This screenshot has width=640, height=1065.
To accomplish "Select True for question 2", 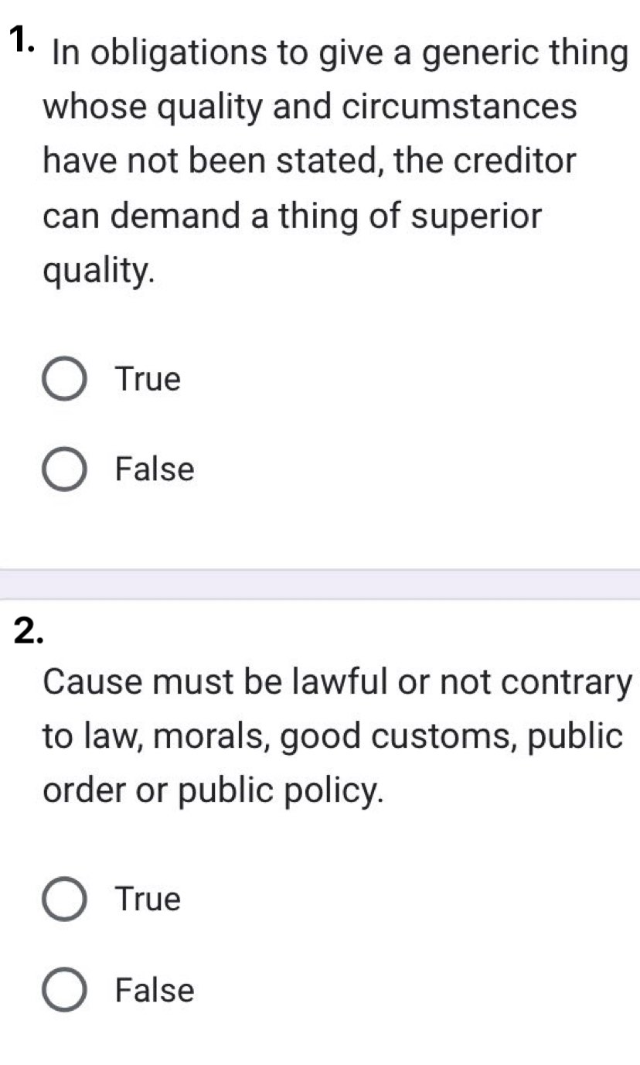I will coord(65,899).
